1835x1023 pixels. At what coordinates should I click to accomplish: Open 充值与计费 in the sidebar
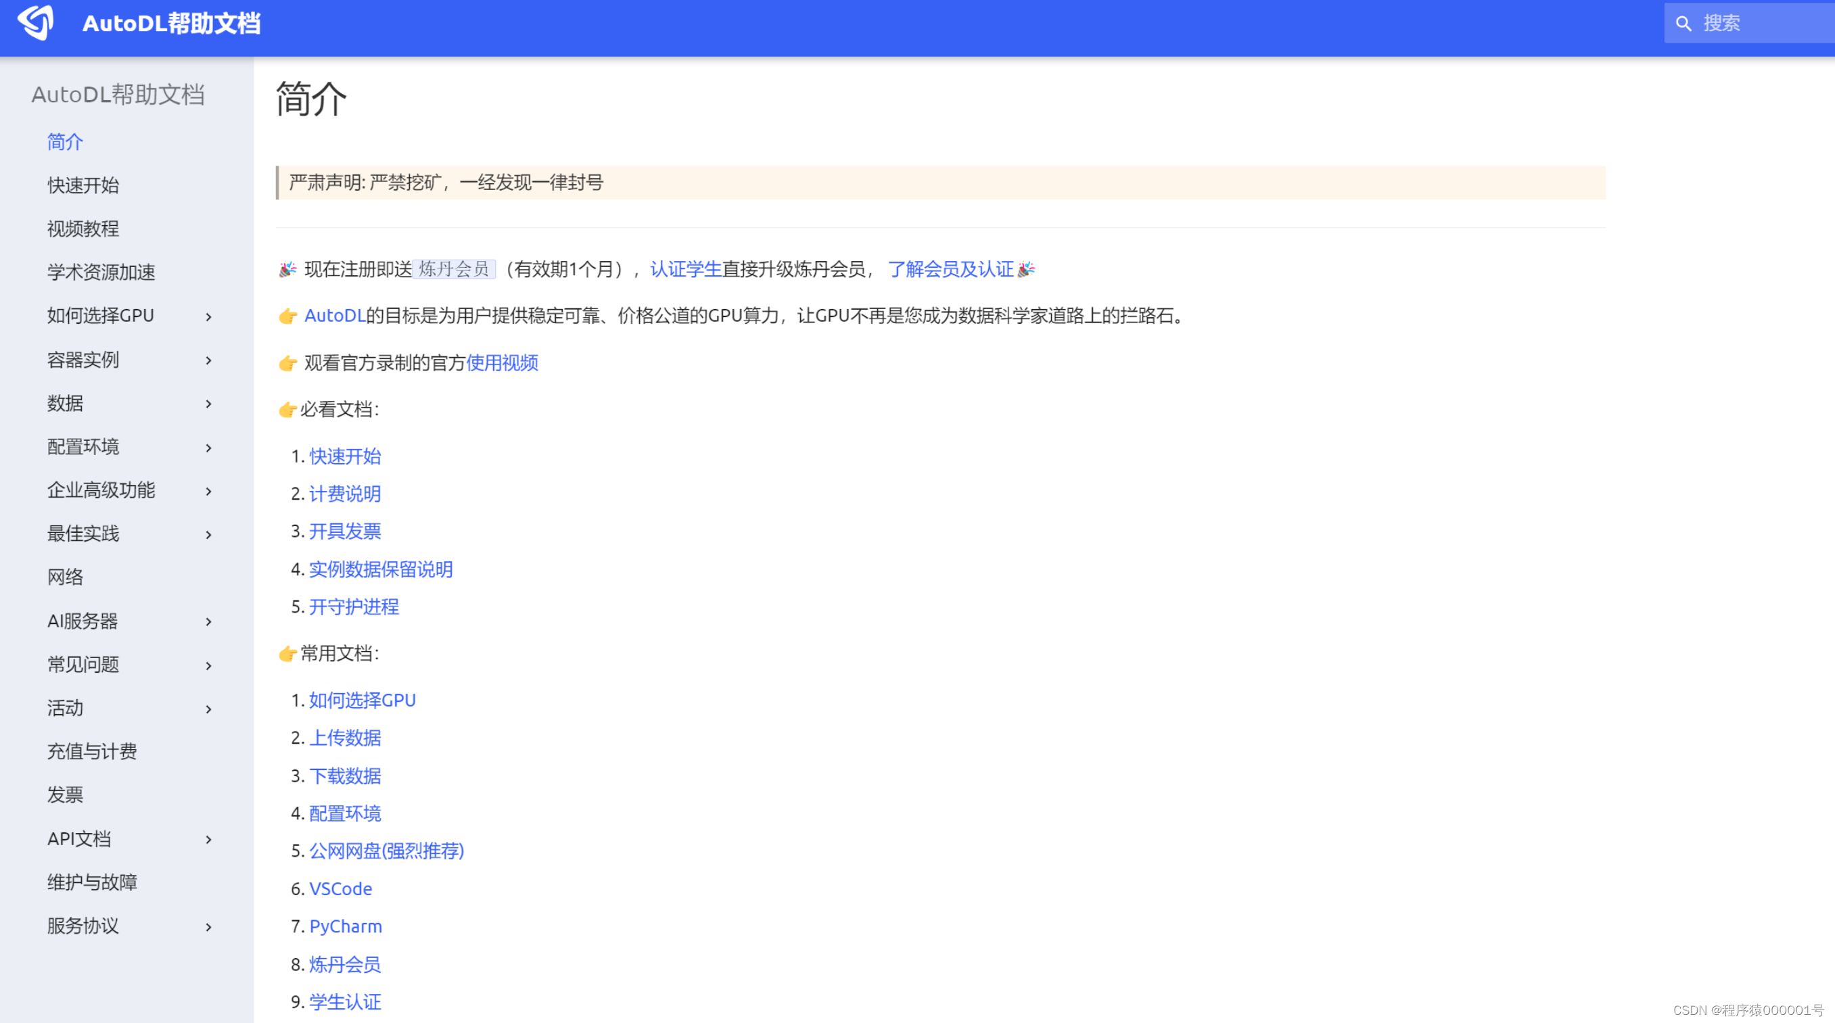(x=92, y=751)
